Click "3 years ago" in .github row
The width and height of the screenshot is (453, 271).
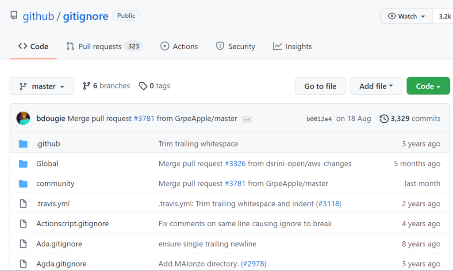point(421,144)
